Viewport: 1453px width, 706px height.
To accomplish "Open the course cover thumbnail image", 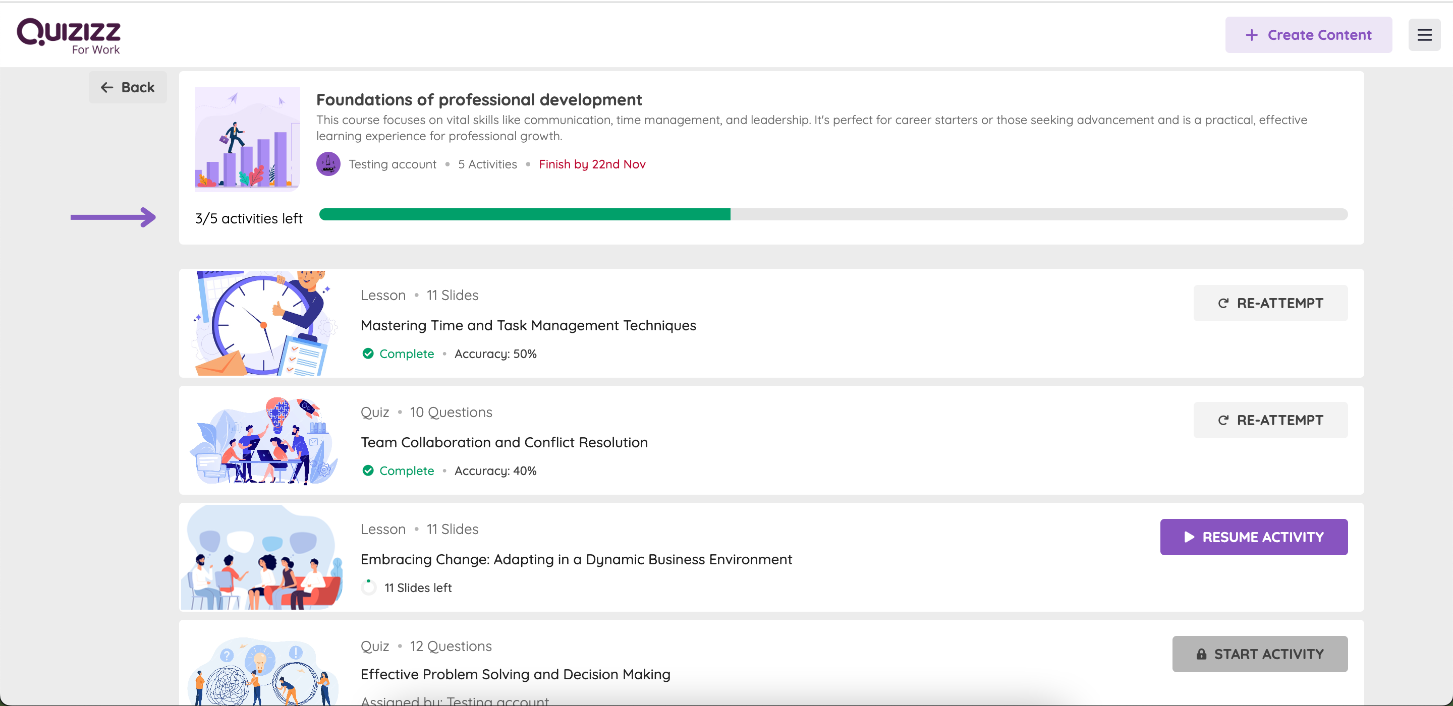I will pyautogui.click(x=247, y=138).
